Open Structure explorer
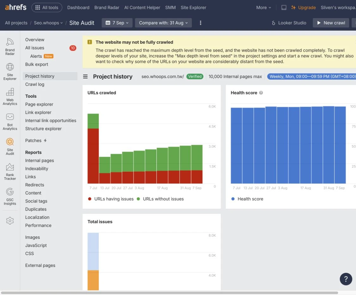The image size is (356, 295). (x=43, y=128)
